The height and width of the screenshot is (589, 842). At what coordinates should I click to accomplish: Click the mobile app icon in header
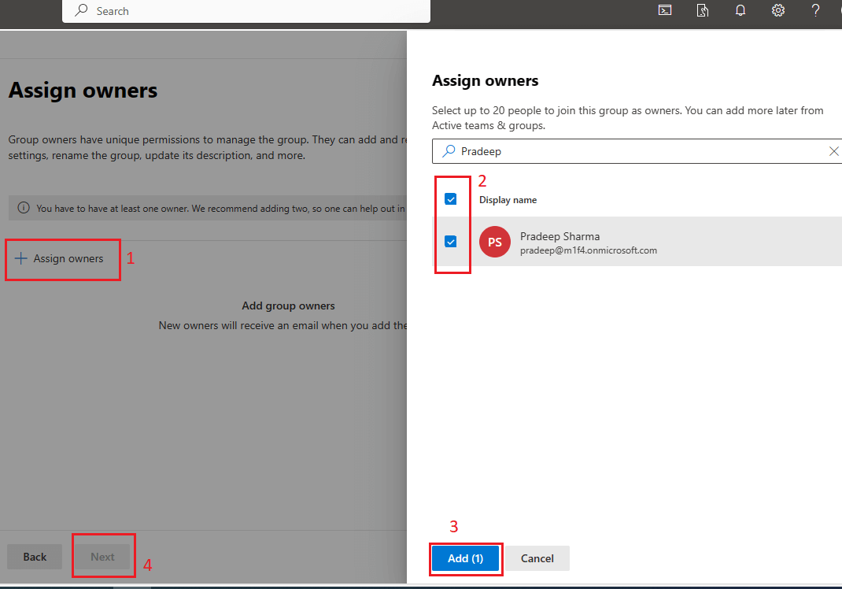703,10
